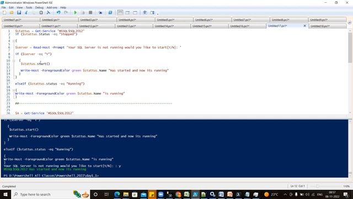Open the Edit menu
The width and height of the screenshot is (353, 199).
(x=11, y=7)
